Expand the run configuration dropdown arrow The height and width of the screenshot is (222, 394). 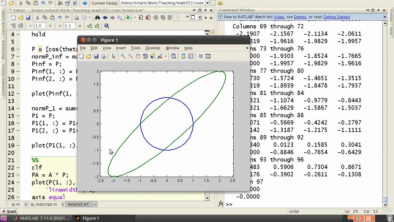135,18
